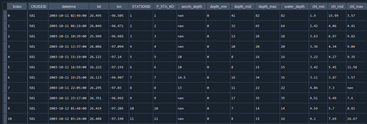Select row index 7

coord(17,87)
